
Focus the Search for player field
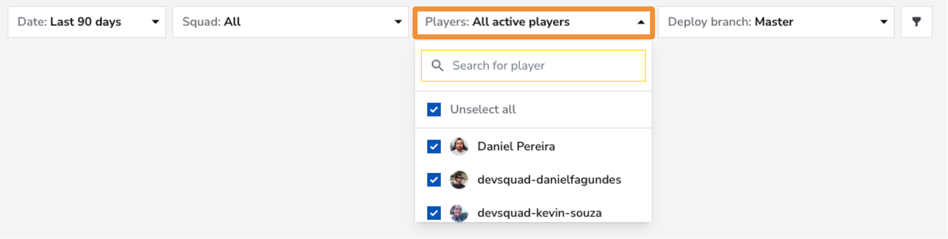533,66
